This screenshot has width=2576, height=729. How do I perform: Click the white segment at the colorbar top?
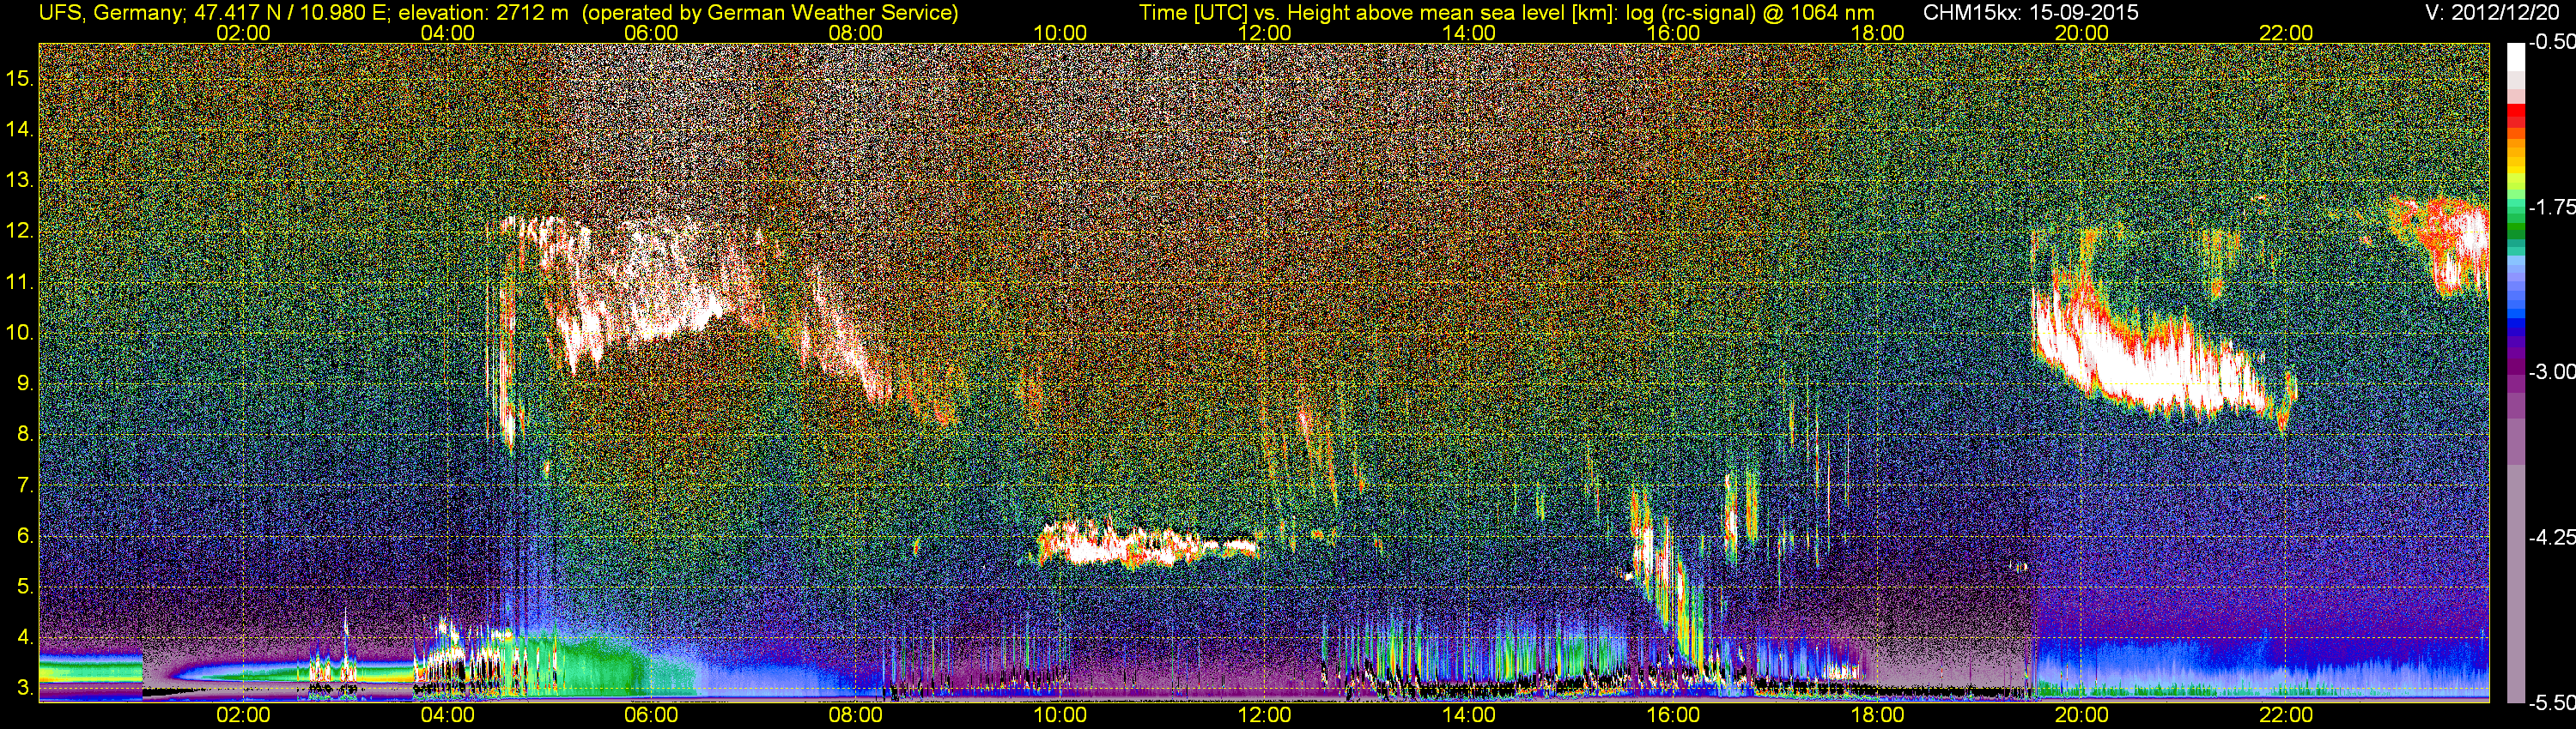point(2515,58)
